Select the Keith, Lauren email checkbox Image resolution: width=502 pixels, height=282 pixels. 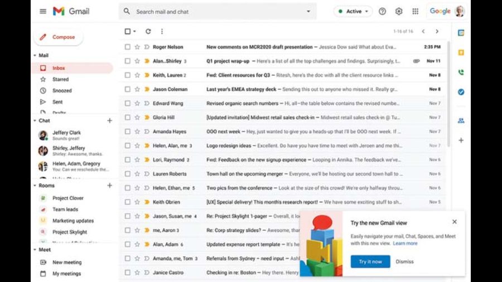pos(127,75)
